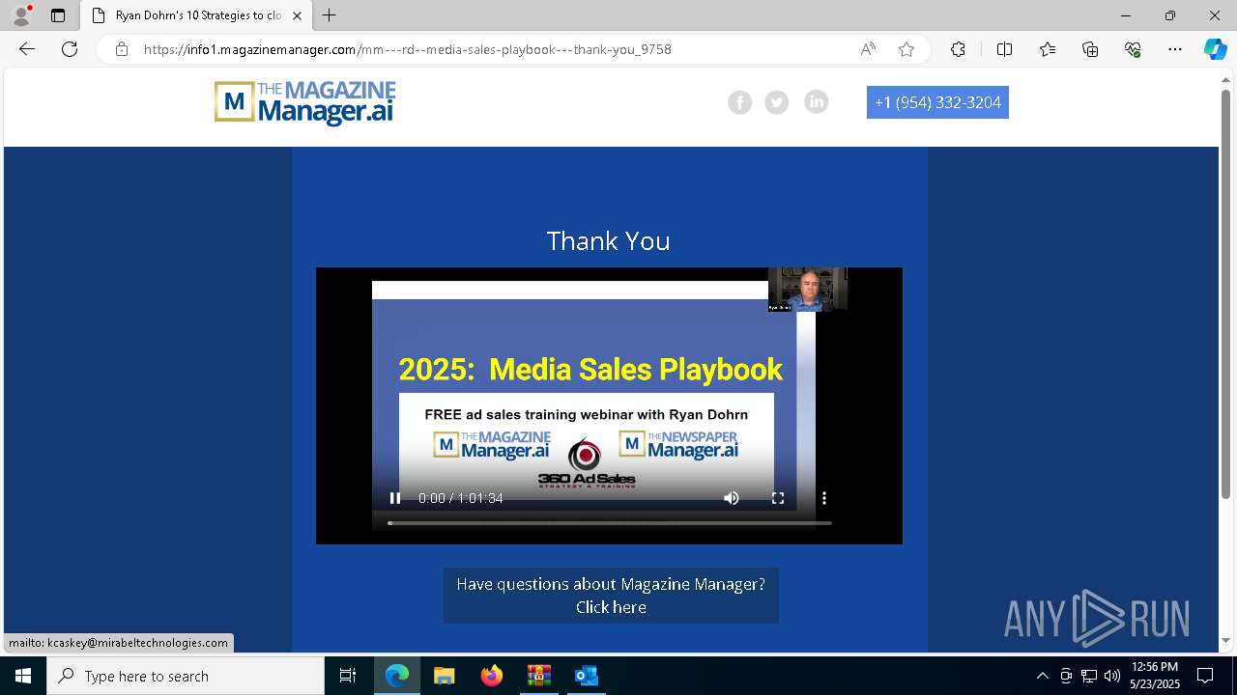Visit the LinkedIn social icon
This screenshot has height=695, width=1237.
(x=817, y=101)
